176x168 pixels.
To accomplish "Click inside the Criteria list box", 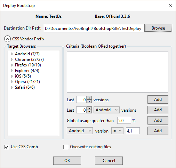I will point(118,72).
